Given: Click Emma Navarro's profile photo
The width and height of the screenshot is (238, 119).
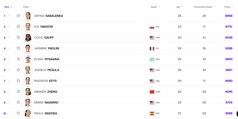Looking at the screenshot, I should coord(28,102).
